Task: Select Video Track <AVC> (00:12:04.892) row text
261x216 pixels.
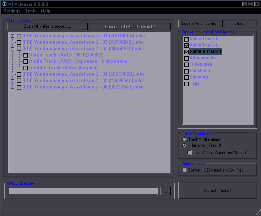Action: 66,55
